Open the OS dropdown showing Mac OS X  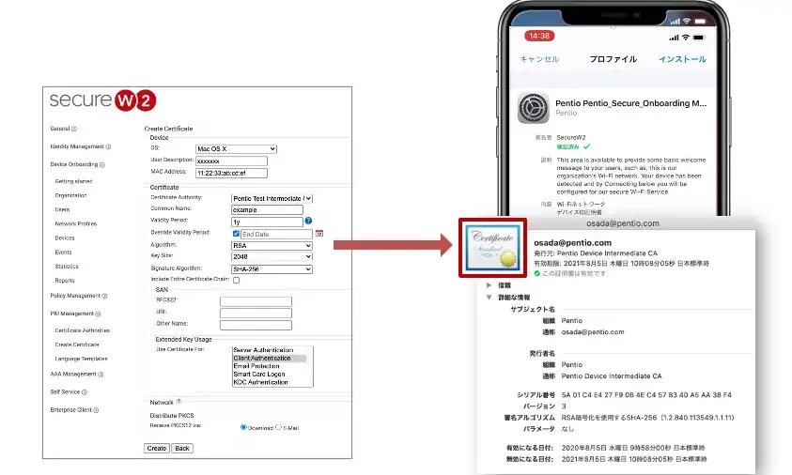[235, 148]
